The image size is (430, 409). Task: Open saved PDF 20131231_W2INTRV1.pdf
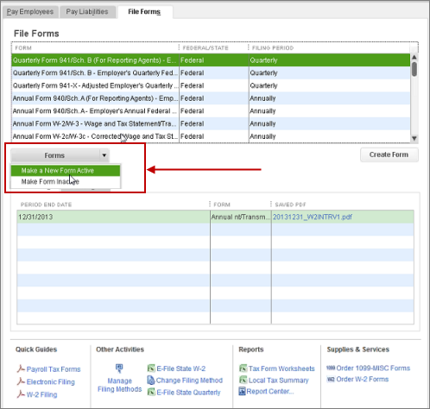313,217
